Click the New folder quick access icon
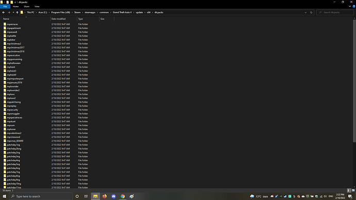 click(11, 2)
